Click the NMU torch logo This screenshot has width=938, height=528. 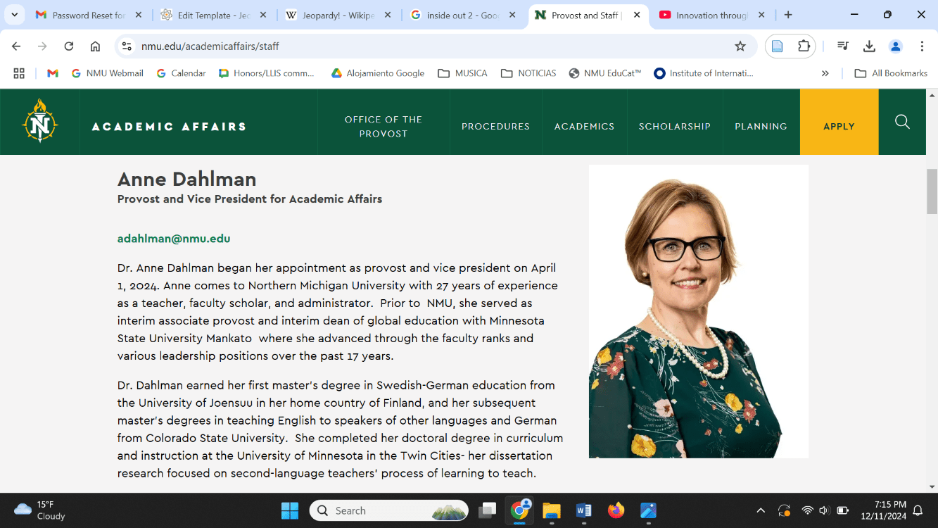pos(40,121)
